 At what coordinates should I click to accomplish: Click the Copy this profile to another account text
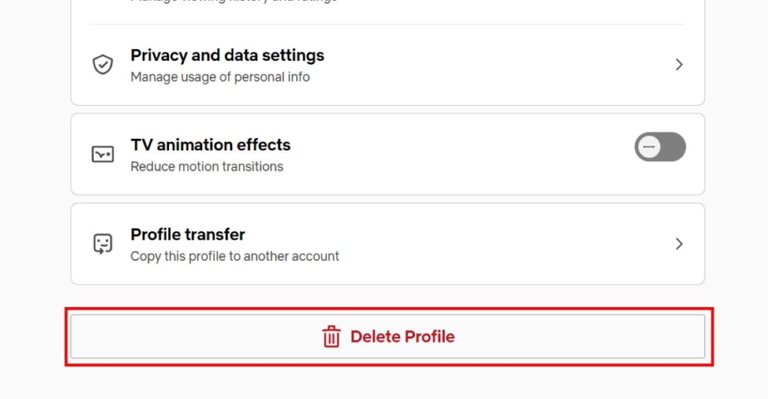[234, 256]
